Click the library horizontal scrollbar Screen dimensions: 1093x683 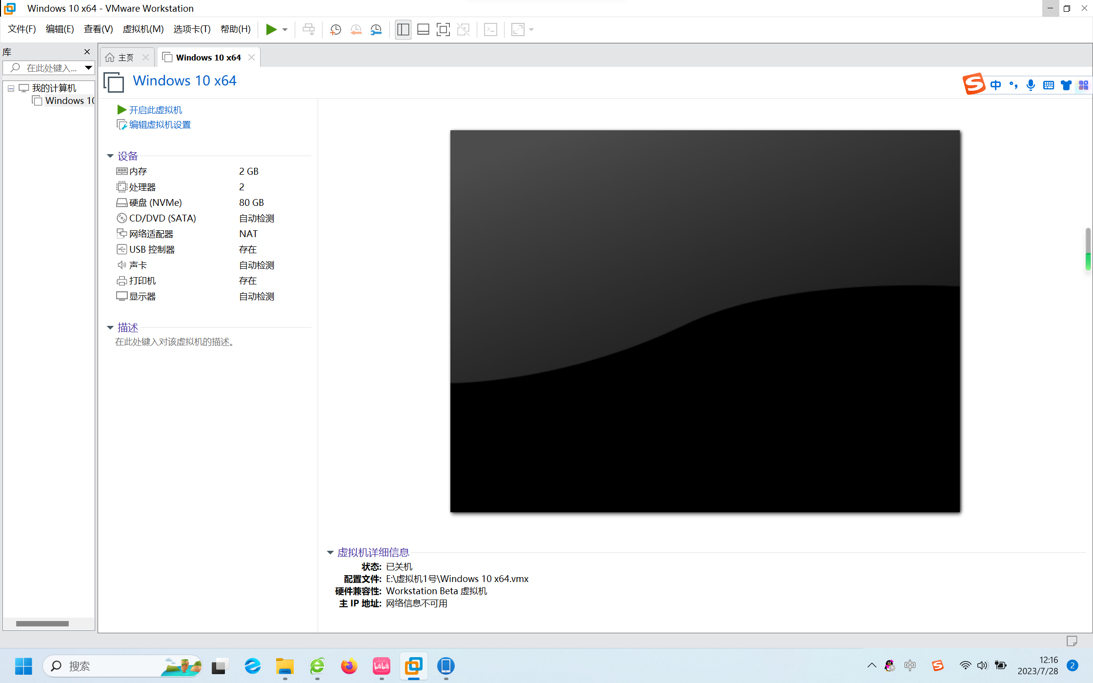(42, 623)
